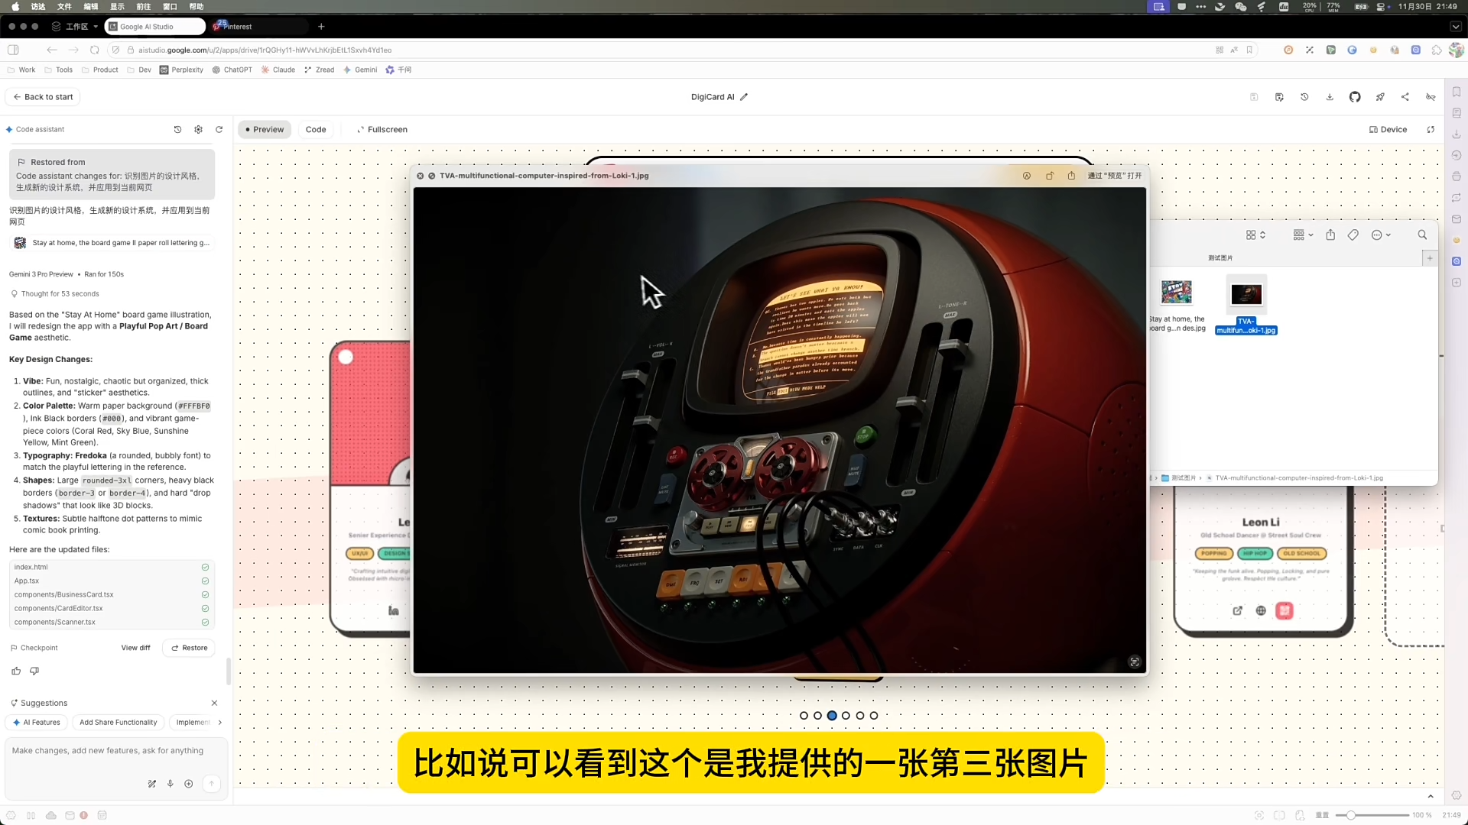Click the microphone icon in prompt box
The image size is (1468, 825).
(171, 784)
